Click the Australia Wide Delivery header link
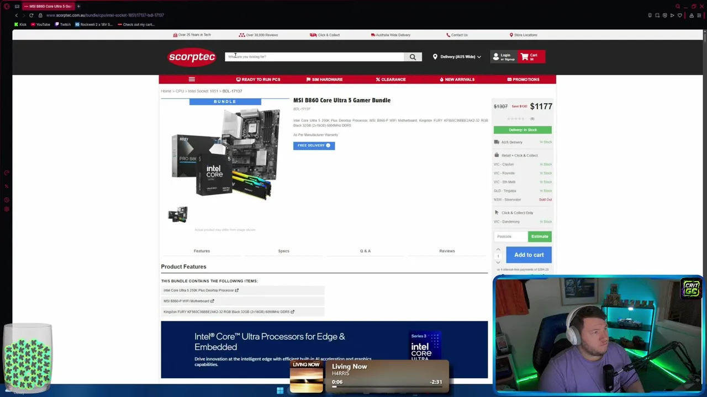 pyautogui.click(x=391, y=35)
